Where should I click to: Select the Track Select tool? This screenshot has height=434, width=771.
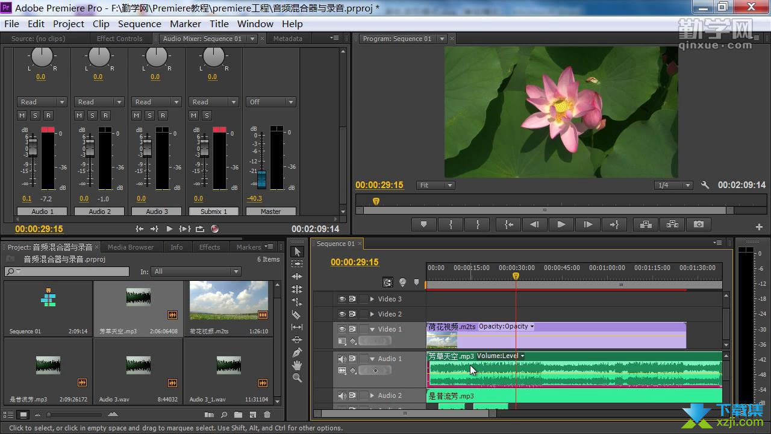(x=297, y=264)
